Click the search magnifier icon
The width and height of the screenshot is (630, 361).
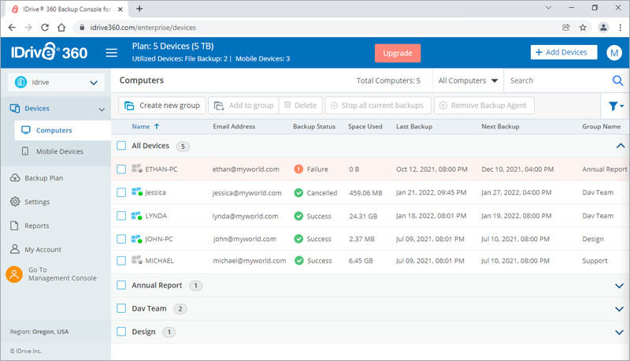coord(617,81)
